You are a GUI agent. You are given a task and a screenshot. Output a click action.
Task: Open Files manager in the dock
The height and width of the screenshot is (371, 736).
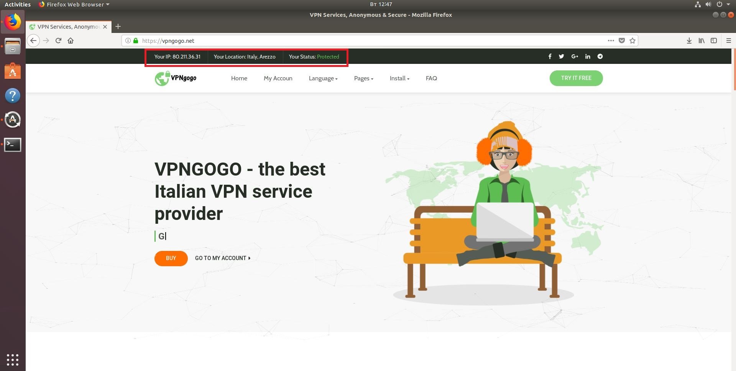[13, 46]
